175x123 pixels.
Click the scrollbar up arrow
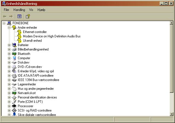171,23
